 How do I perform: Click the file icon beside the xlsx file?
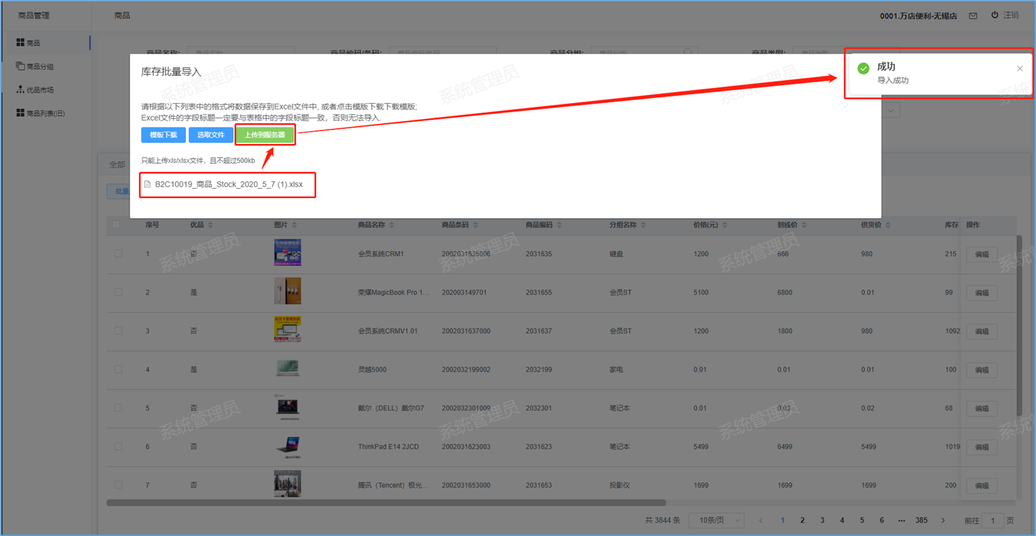[x=147, y=185]
